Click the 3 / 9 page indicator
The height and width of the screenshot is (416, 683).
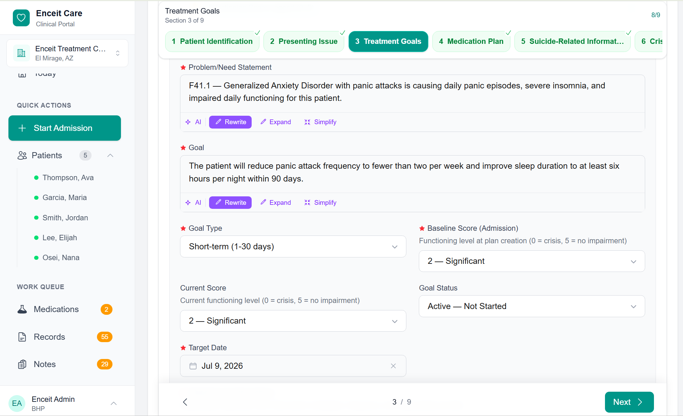[x=402, y=402]
